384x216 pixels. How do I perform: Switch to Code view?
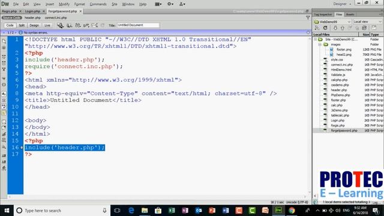pos(10,25)
